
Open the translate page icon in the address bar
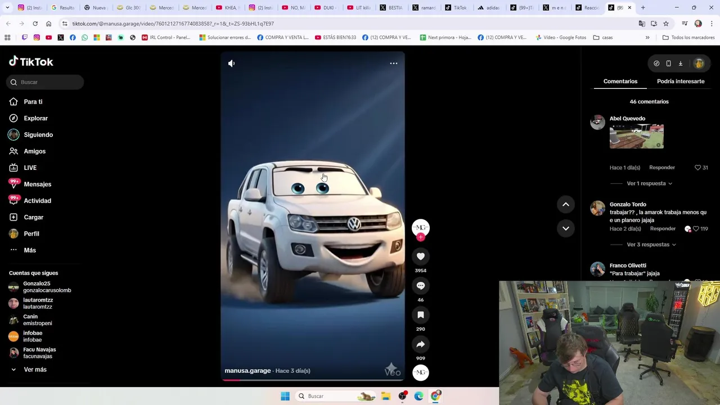click(x=642, y=24)
